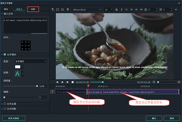The height and width of the screenshot is (122, 182).
Task: Toggle Bold text formatting
Action: pyautogui.click(x=116, y=9)
